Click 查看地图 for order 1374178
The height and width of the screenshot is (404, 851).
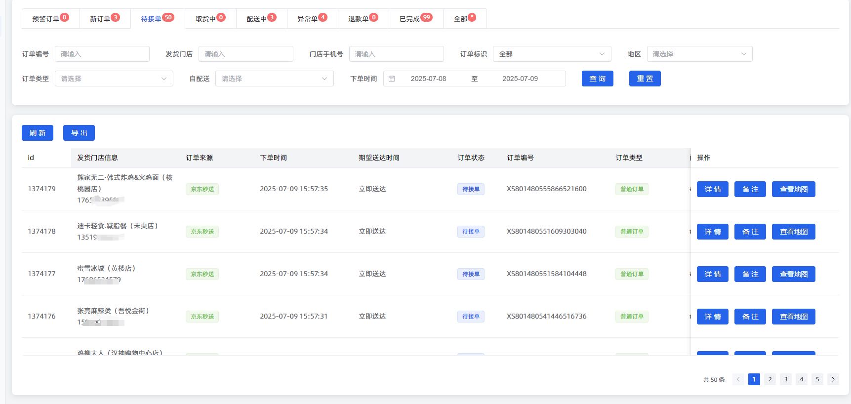coord(794,232)
